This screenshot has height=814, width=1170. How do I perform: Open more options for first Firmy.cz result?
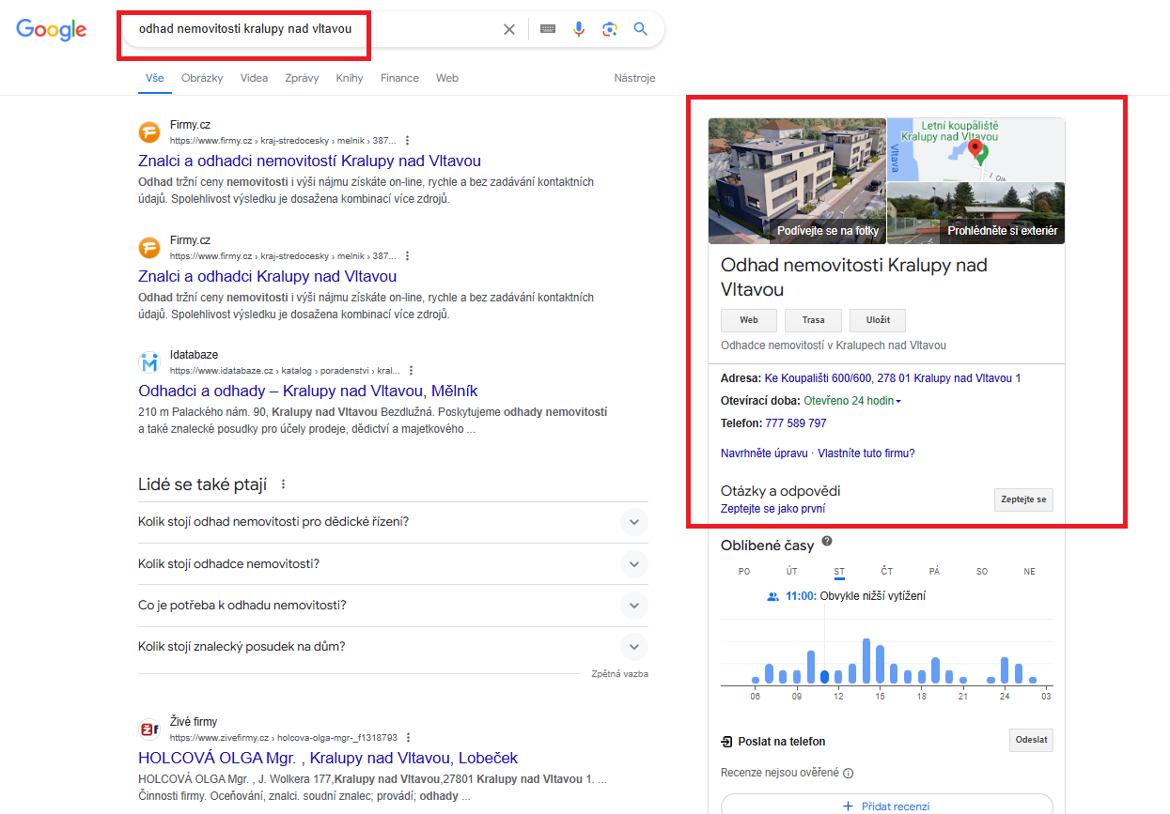(407, 140)
